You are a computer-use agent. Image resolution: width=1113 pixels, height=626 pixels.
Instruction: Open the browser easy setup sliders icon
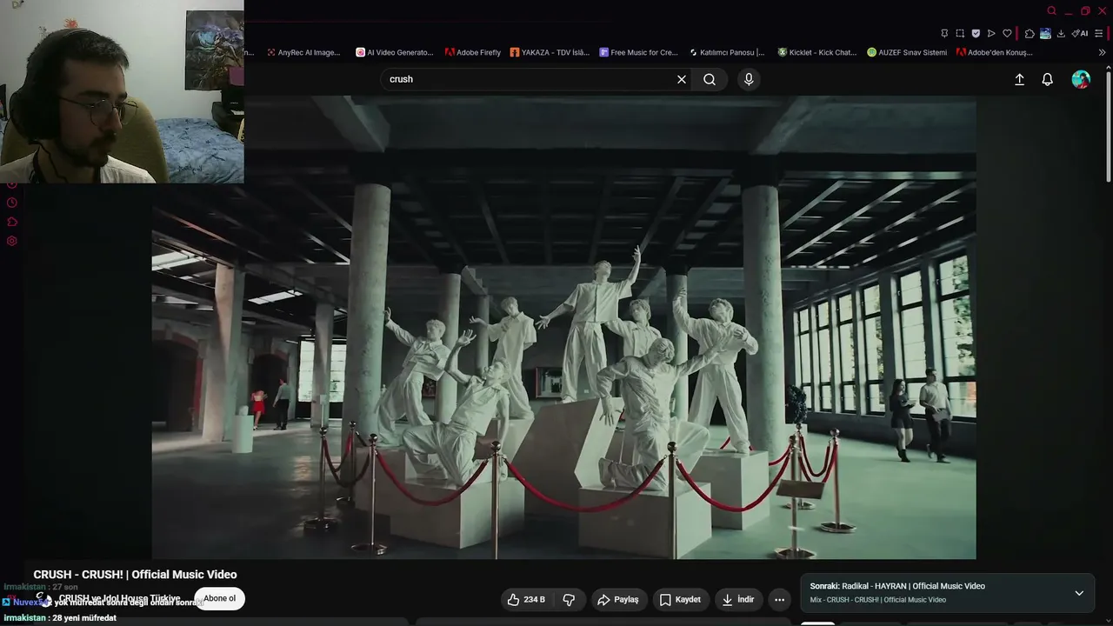(1099, 34)
